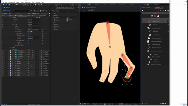Switch to Duik Bassel.2 tab
This screenshot has width=188, height=106.
point(158,8)
